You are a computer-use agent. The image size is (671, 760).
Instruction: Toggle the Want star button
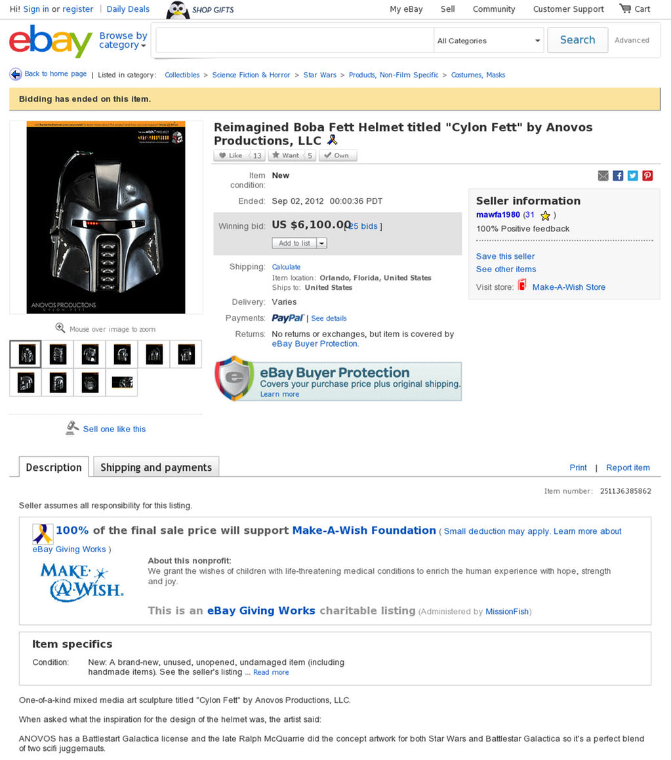[285, 155]
